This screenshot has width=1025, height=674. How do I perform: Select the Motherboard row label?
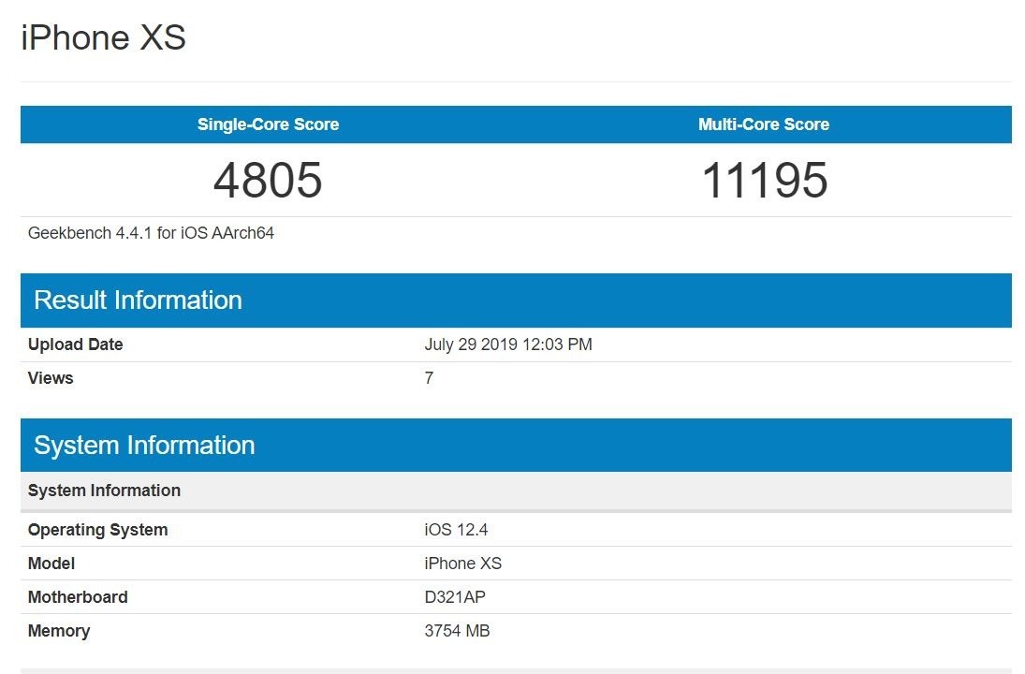pos(78,597)
